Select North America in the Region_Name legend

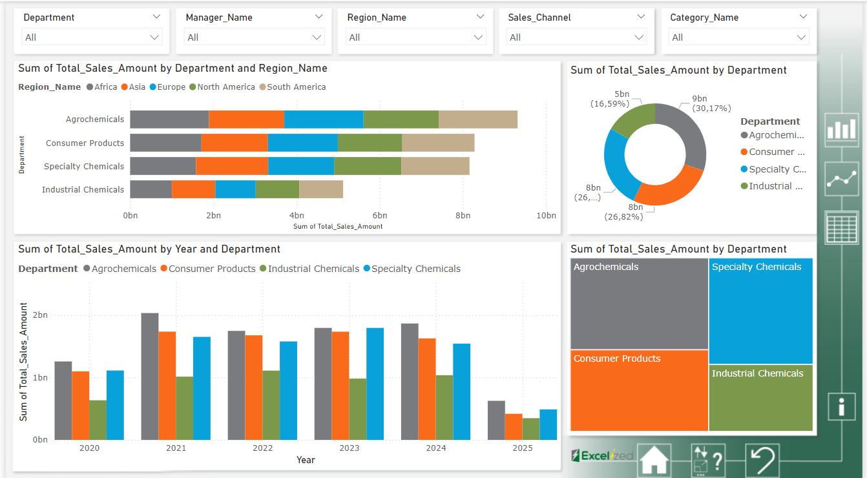[x=222, y=87]
